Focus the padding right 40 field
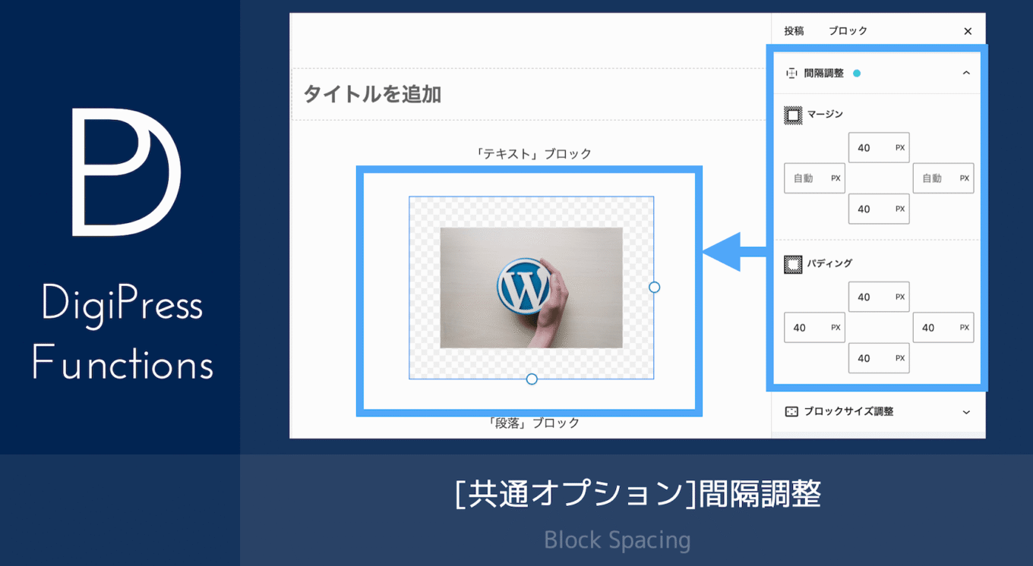Viewport: 1033px width, 566px height. coord(943,328)
